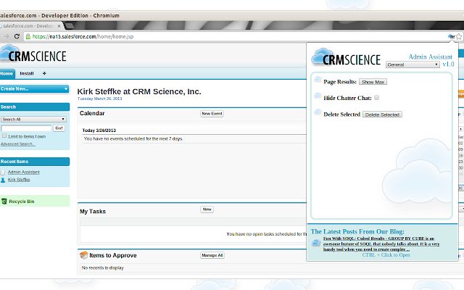
Task: Open the Install tab
Action: coord(27,73)
